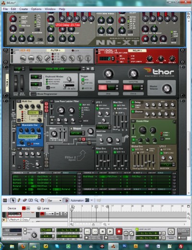192x250 pixels.
Task: Click DDL-1 Delay 1 device name label
Action: click(x=137, y=50)
